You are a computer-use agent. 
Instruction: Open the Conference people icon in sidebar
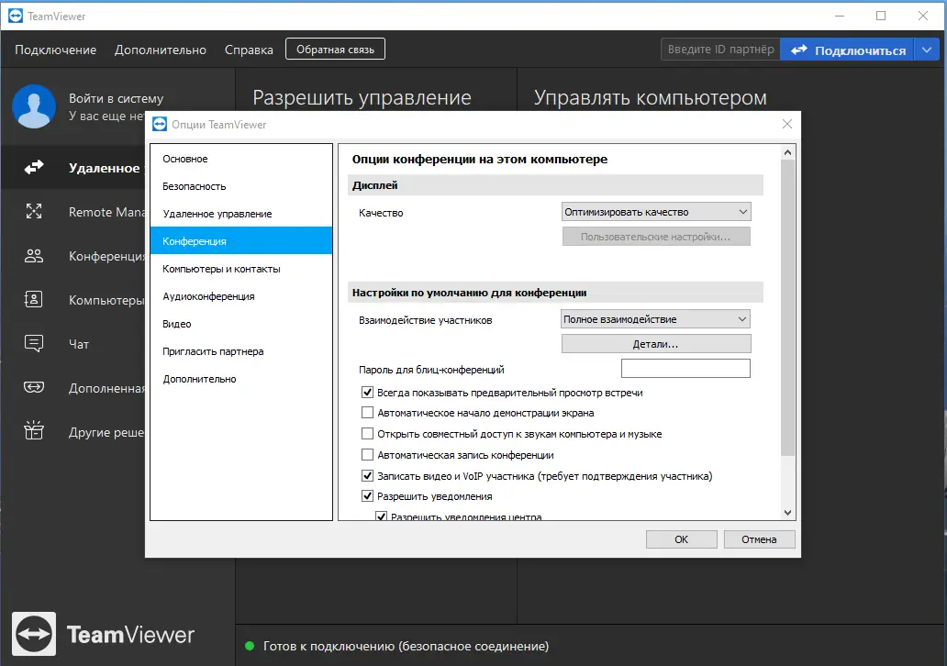(34, 256)
